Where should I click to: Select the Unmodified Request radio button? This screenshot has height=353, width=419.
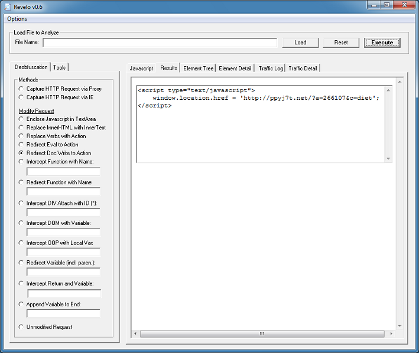click(22, 327)
